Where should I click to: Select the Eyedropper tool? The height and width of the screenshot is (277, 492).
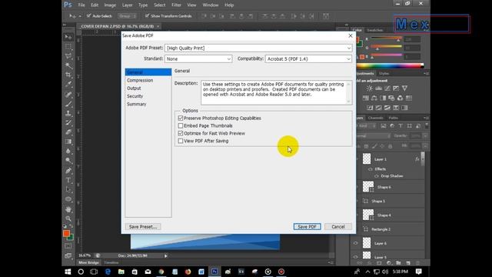pos(68,85)
